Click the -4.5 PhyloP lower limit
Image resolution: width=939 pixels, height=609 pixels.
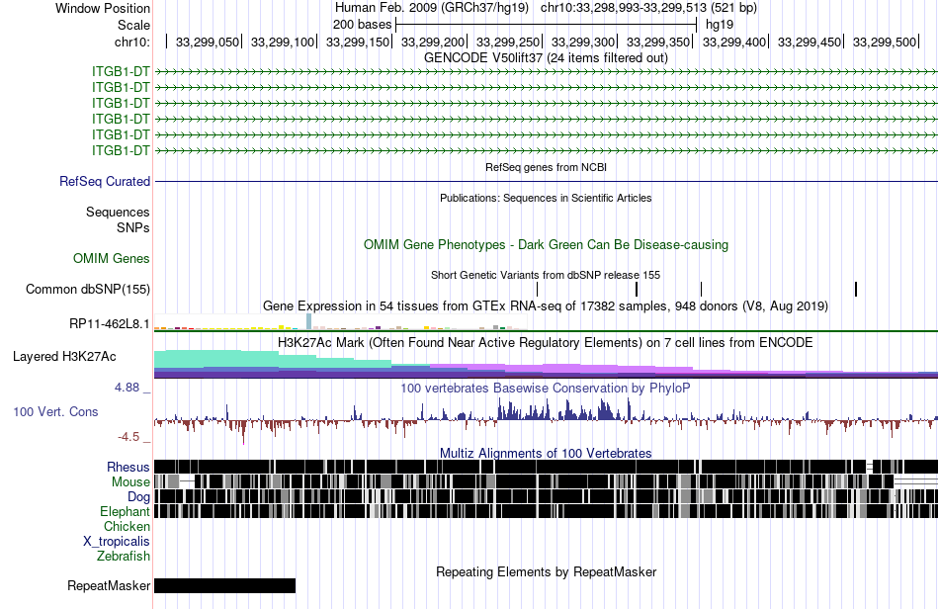pyautogui.click(x=128, y=437)
